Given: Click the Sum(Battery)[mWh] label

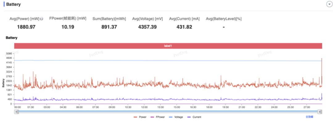Looking at the screenshot, I should pos(109,19).
